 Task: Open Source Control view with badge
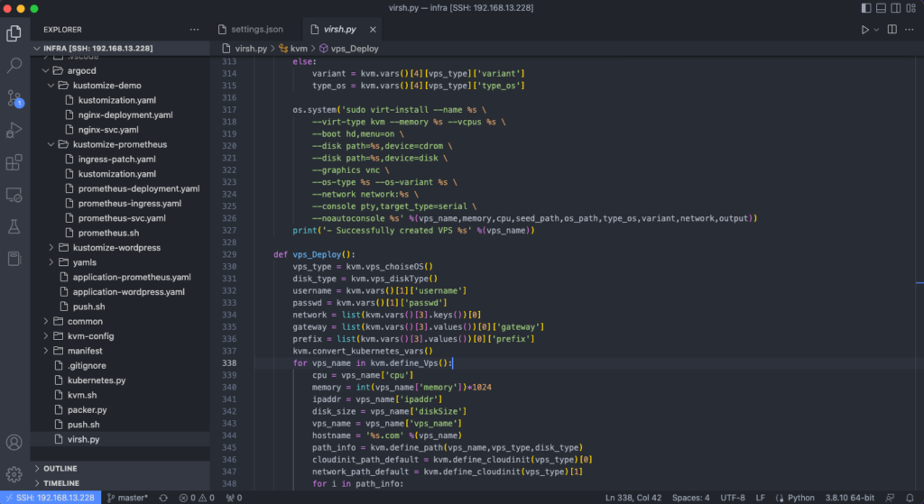coord(14,97)
